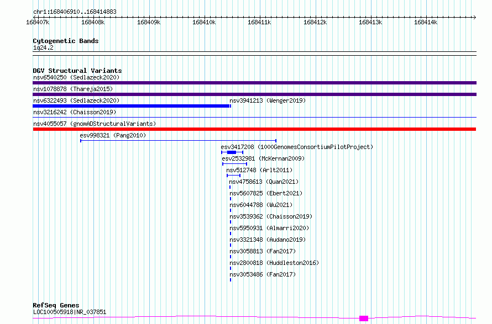Select the nsv4758613 (Quan2021) label
This screenshot has height=324, width=492.
pos(264,182)
